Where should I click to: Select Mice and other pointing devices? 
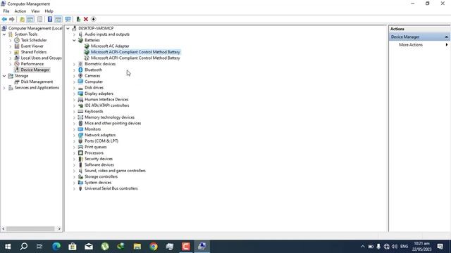pos(113,124)
